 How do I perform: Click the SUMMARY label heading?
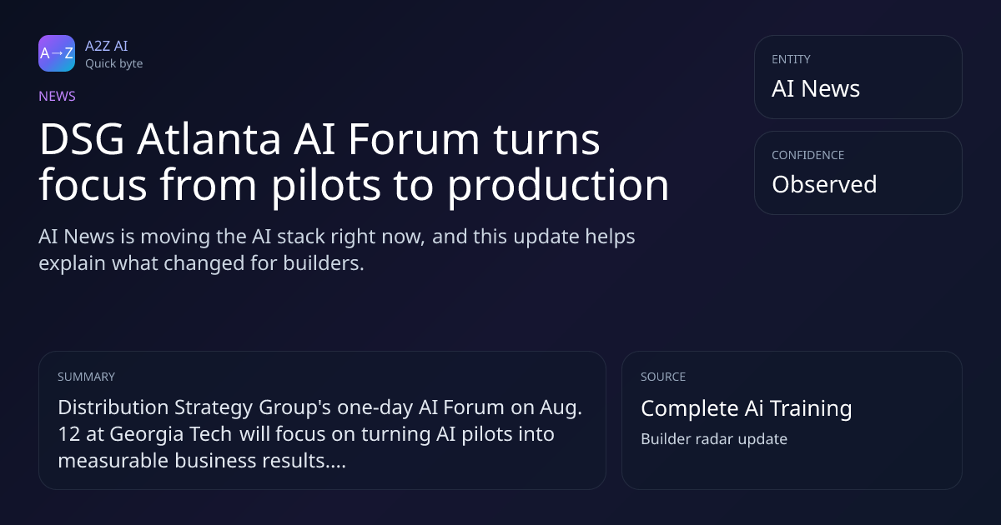tap(86, 377)
